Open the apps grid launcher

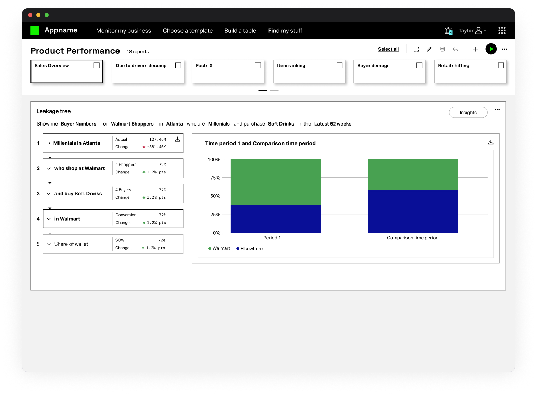502,31
